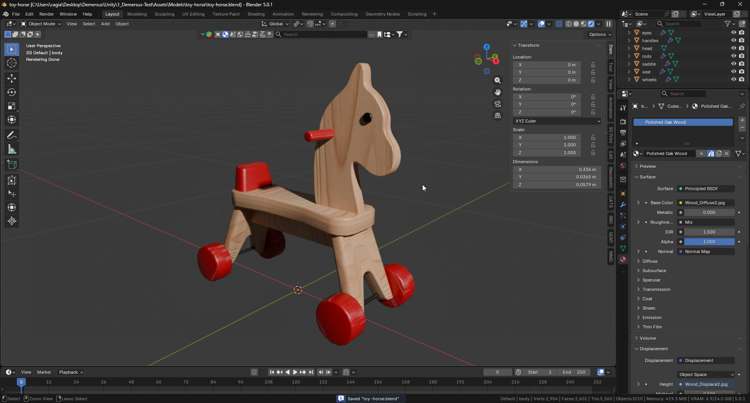
Task: Select the Rotate tool
Action: coord(12,92)
